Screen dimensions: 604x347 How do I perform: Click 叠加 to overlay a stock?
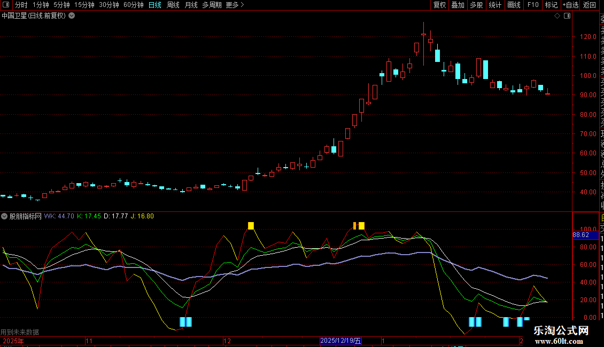[458, 5]
